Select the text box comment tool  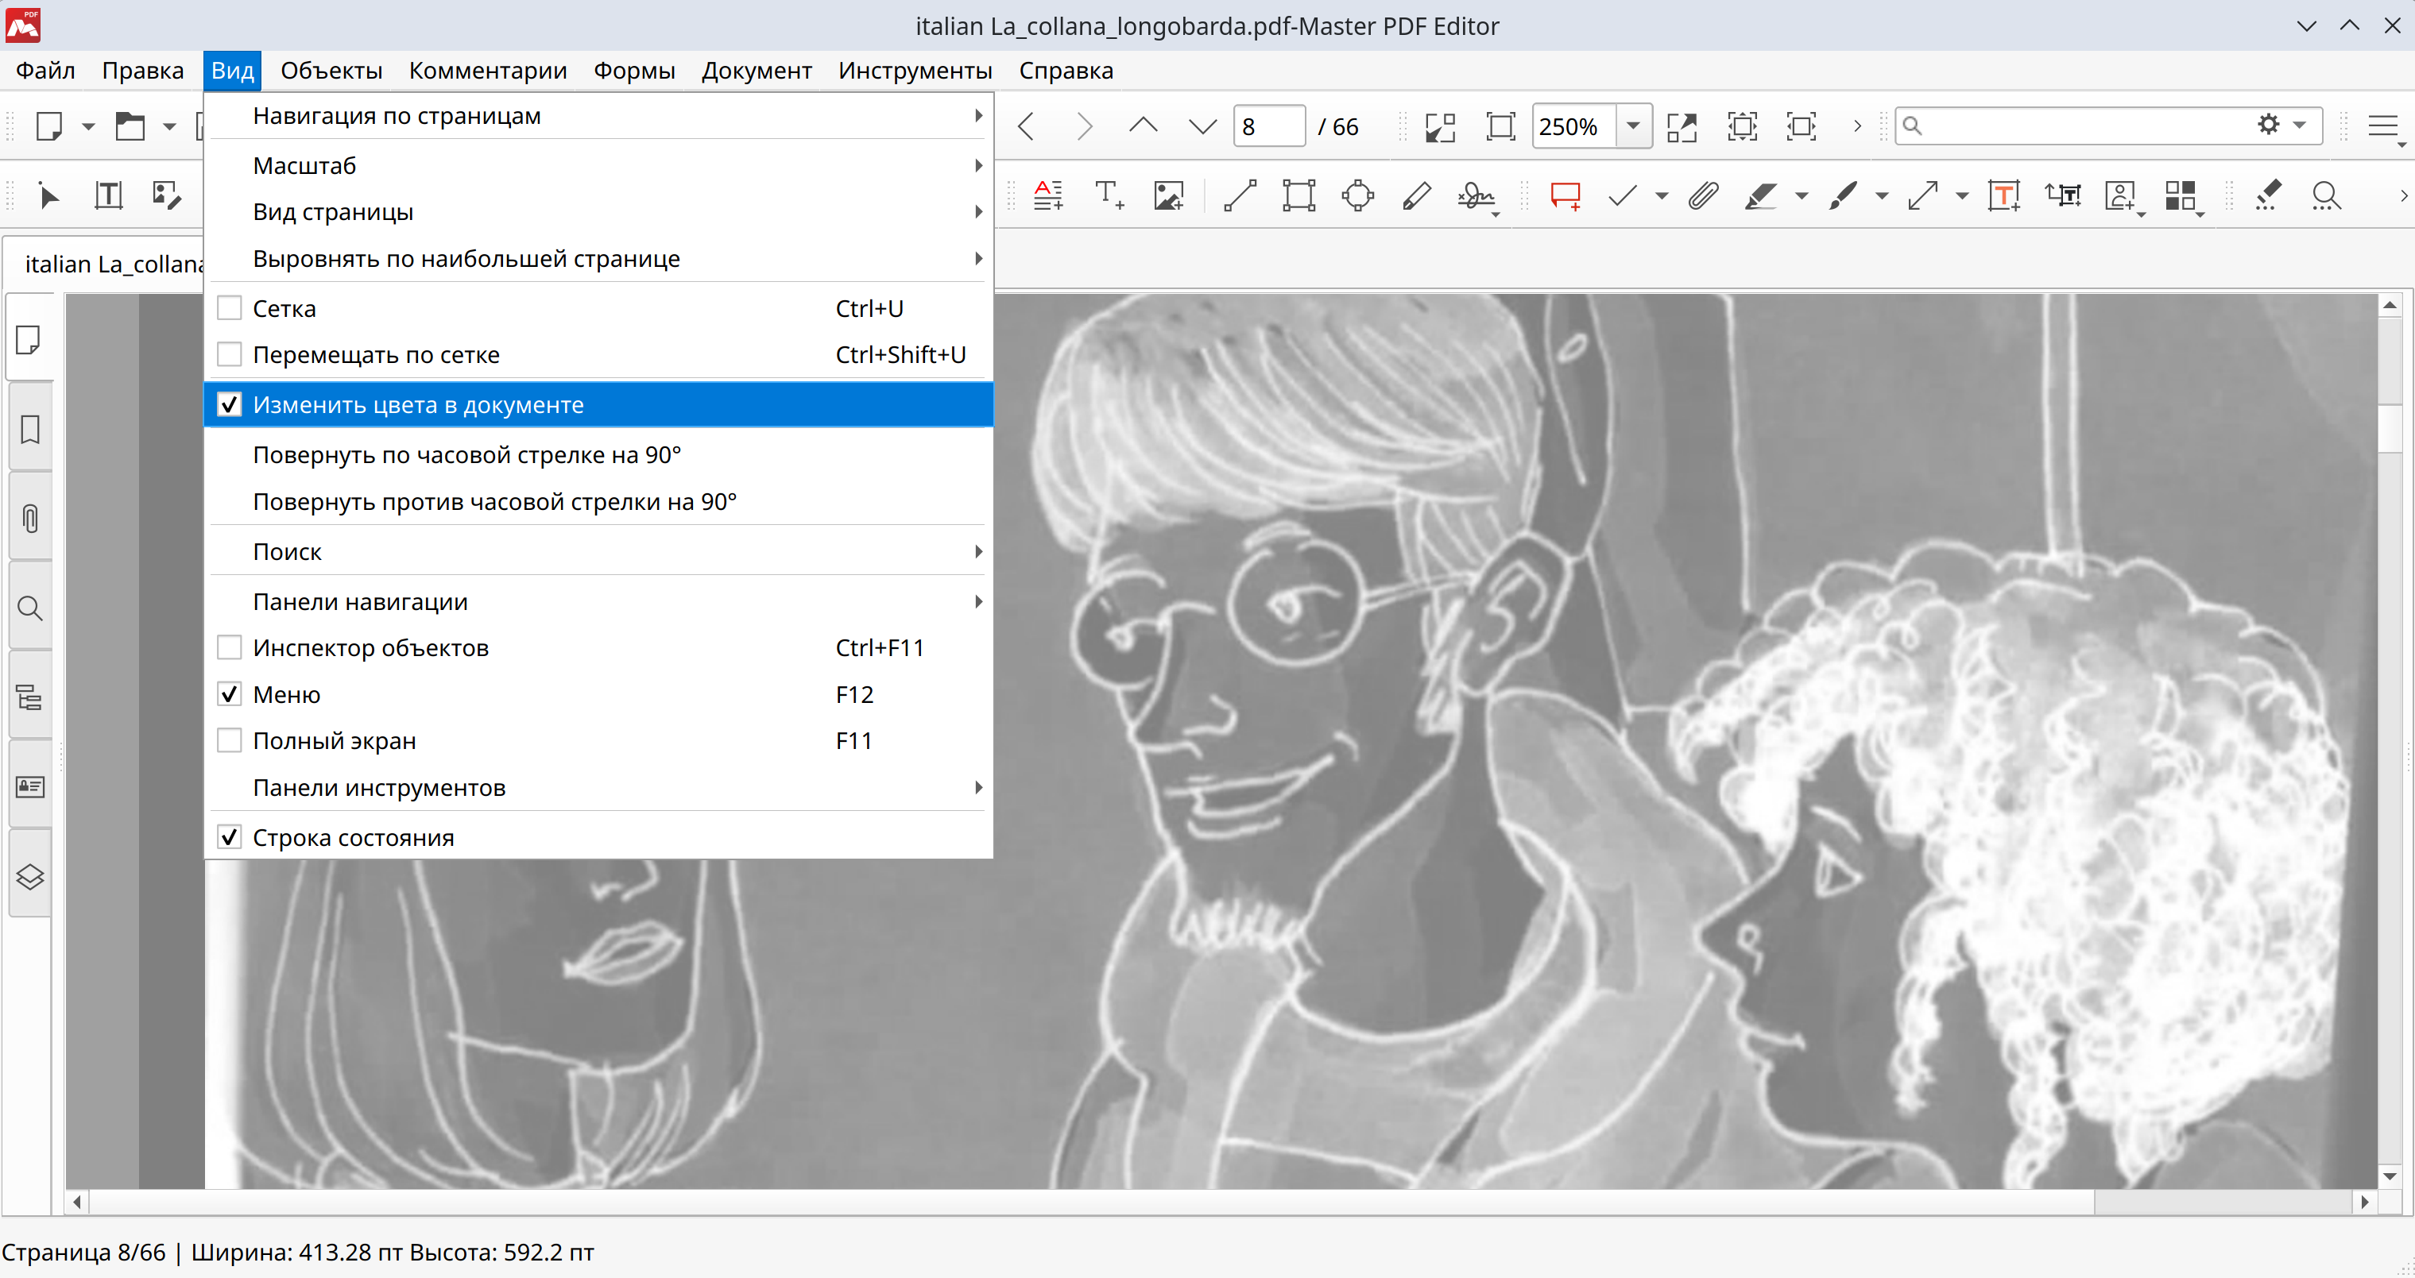(x=2003, y=196)
